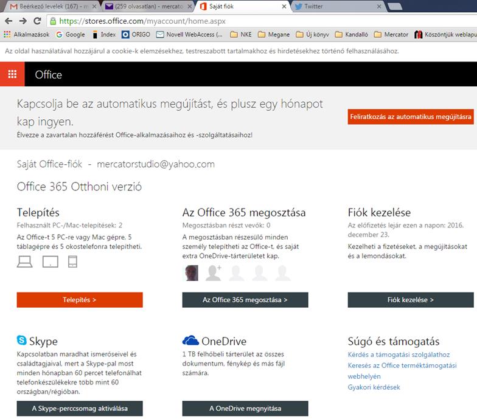Open the Köszöntjük weblapu bookmark
Image resolution: width=477 pixels, height=419 pixels.
(x=445, y=34)
